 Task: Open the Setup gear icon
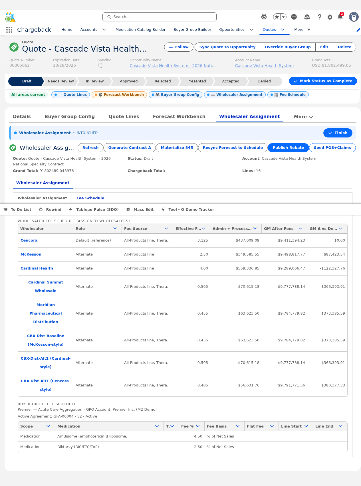pos(330,17)
